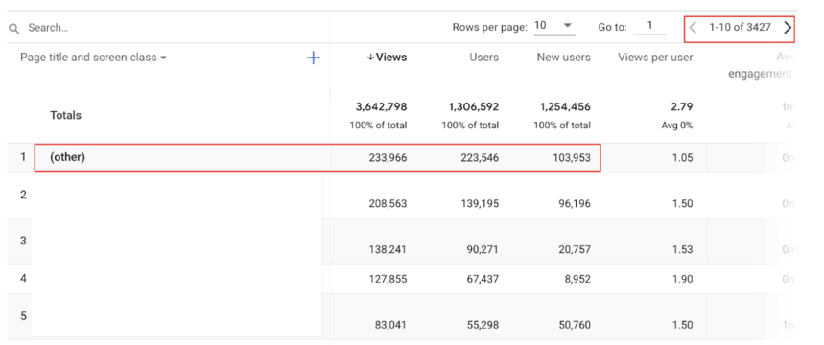The image size is (824, 345).
Task: Click average views per user 2.79
Action: point(683,107)
